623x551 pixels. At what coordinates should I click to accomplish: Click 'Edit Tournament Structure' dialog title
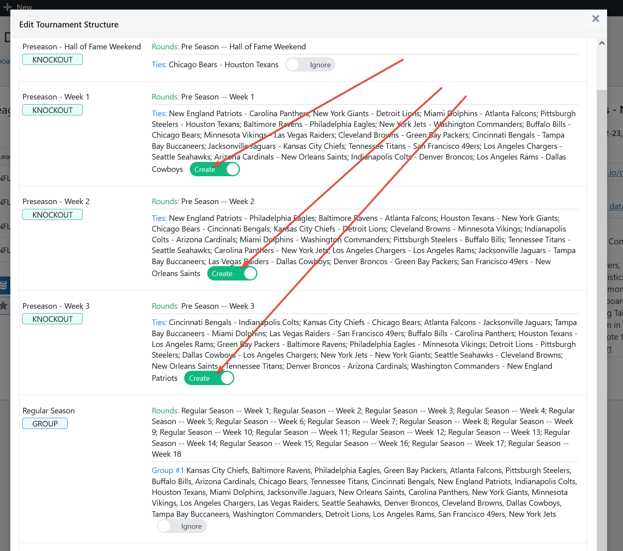(69, 25)
